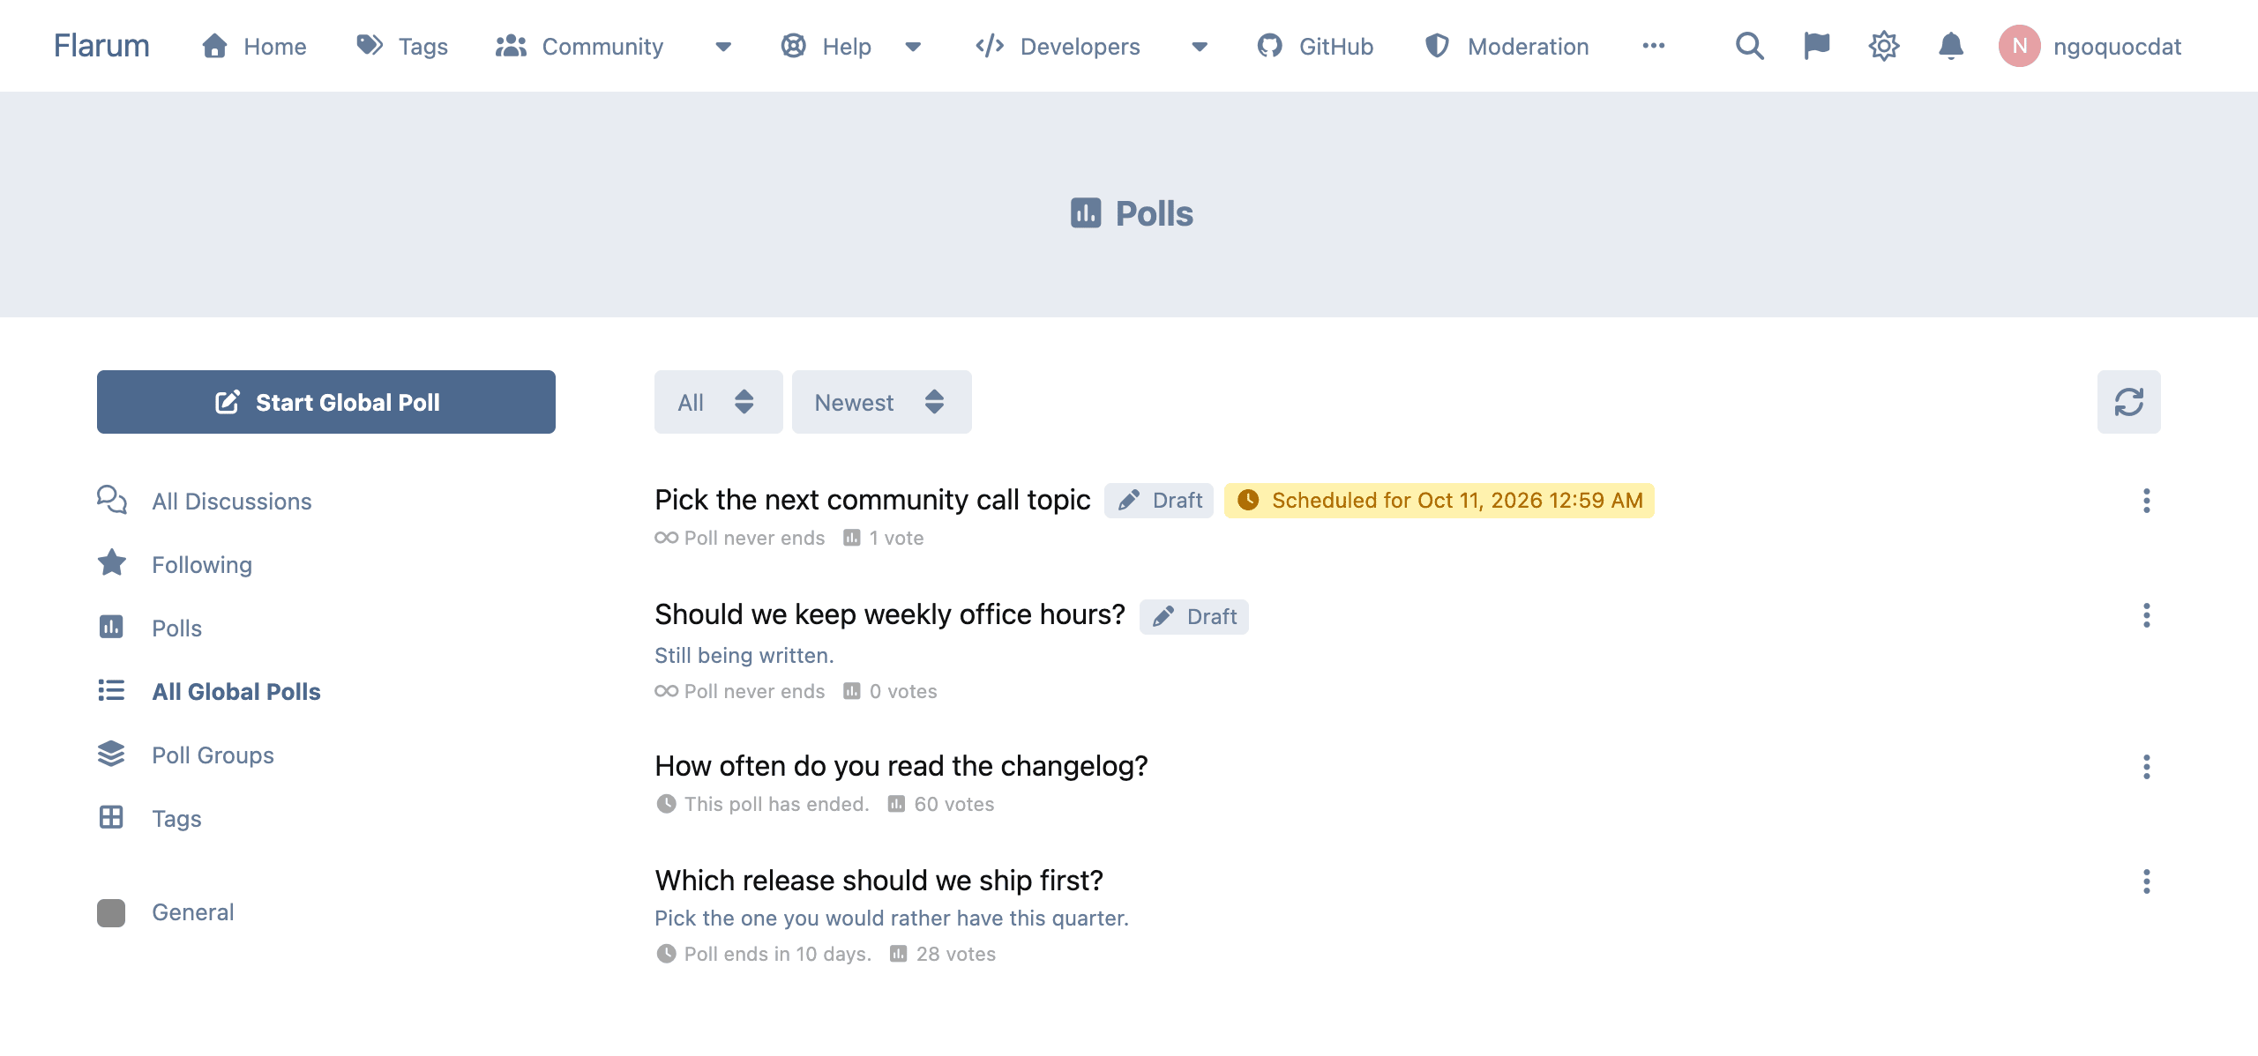The height and width of the screenshot is (1056, 2258).
Task: Select Polls in the sidebar
Action: (x=176, y=628)
